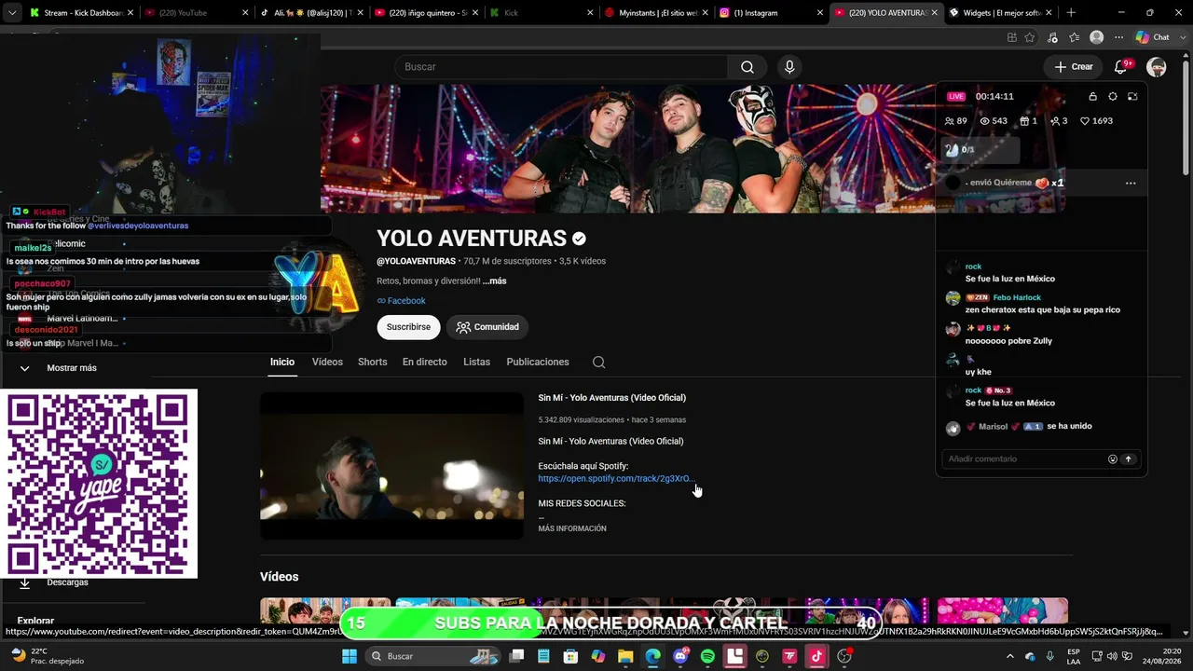Click the Windows taskbar Buscar search box
The image size is (1193, 671).
432,656
